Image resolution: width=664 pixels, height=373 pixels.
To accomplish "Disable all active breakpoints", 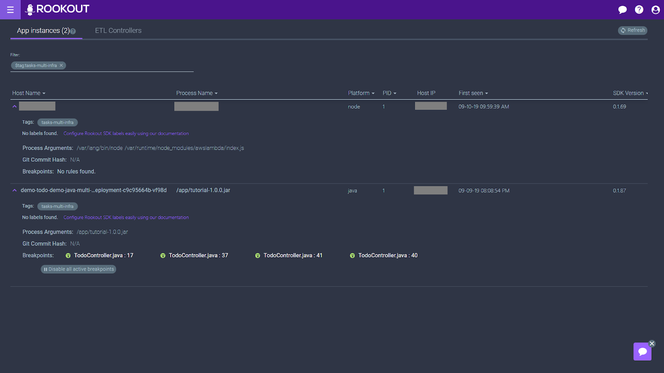I will coord(78,269).
